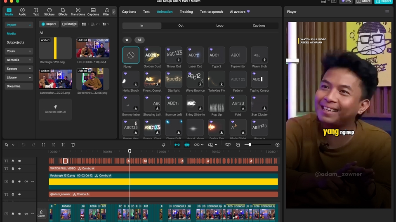Zoom out the timeline
Viewport: 396px width, 222px height.
click(x=238, y=145)
